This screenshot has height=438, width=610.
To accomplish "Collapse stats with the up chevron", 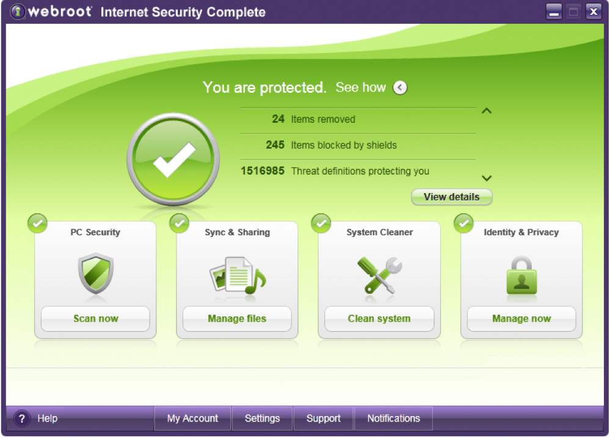I will coord(487,111).
